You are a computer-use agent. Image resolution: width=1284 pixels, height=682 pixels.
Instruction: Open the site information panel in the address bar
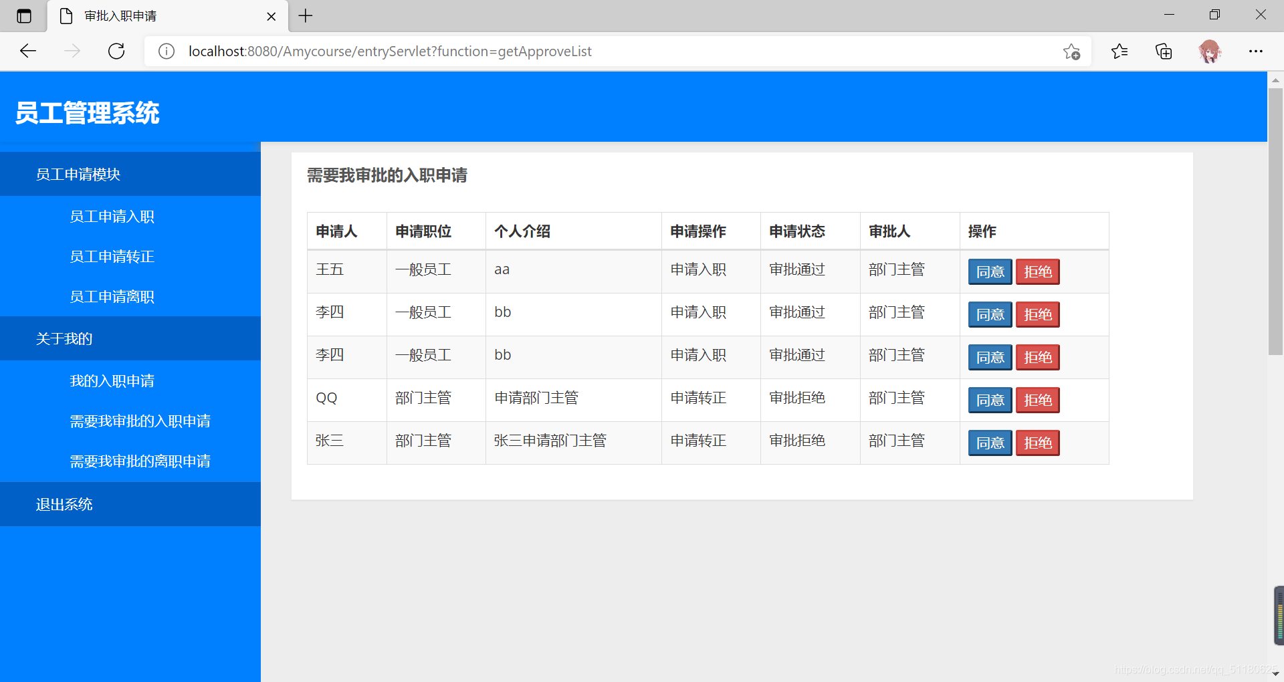(x=166, y=51)
